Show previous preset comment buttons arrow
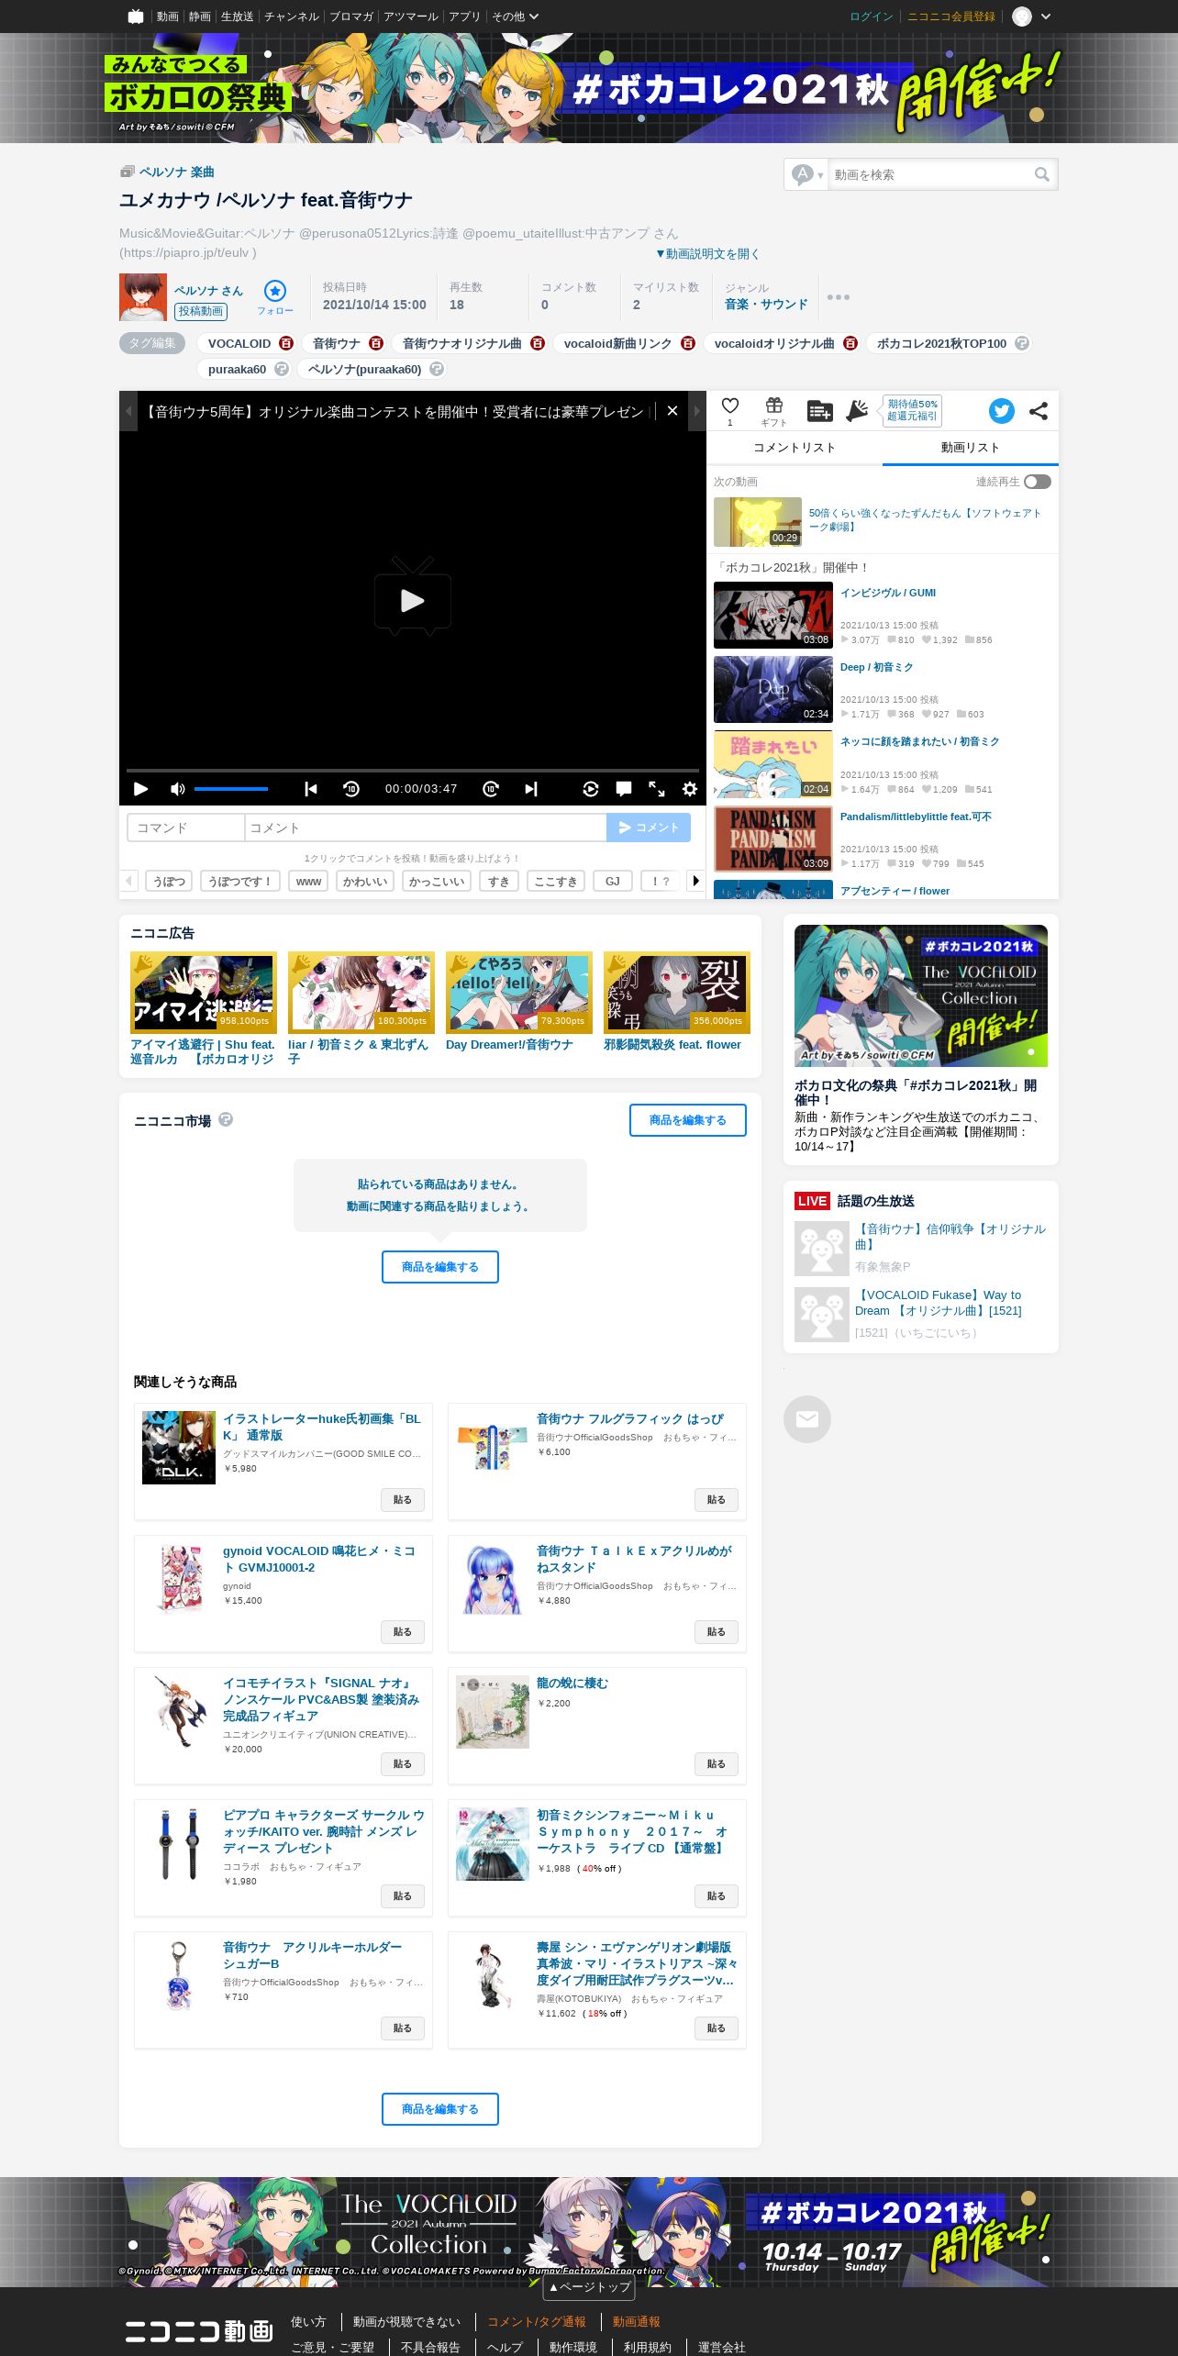This screenshot has width=1178, height=2356. 128,881
